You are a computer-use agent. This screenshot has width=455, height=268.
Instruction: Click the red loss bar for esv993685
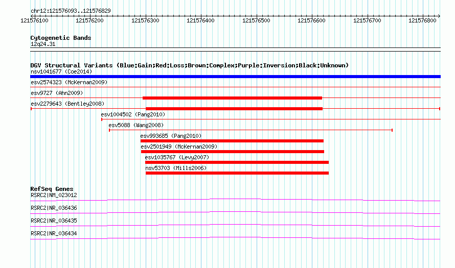click(232, 141)
